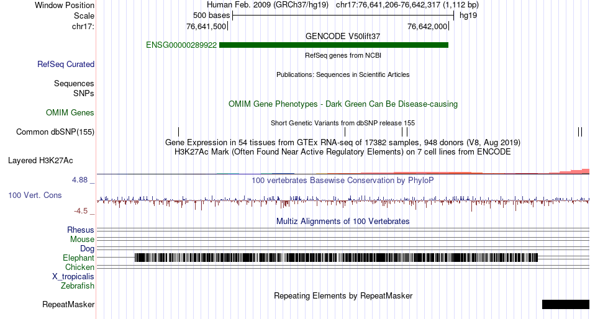
Task: Open the OMIM Genes track label
Action: click(70, 112)
